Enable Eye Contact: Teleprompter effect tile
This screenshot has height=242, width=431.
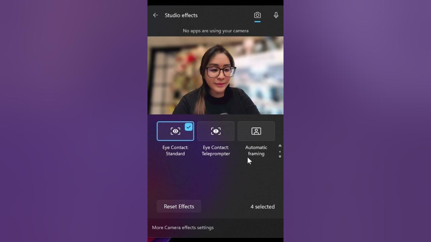[x=216, y=131]
